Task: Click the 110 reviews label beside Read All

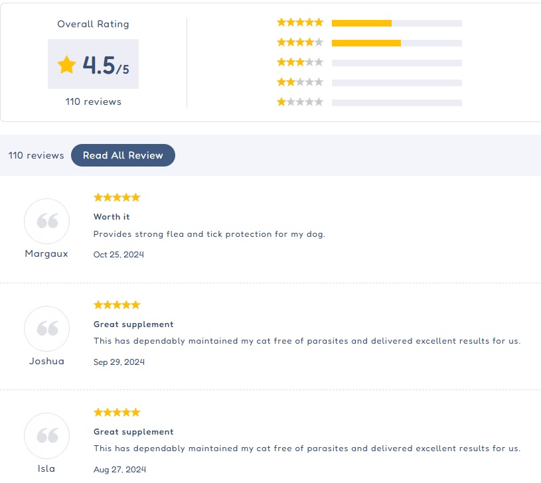Action: (x=37, y=155)
